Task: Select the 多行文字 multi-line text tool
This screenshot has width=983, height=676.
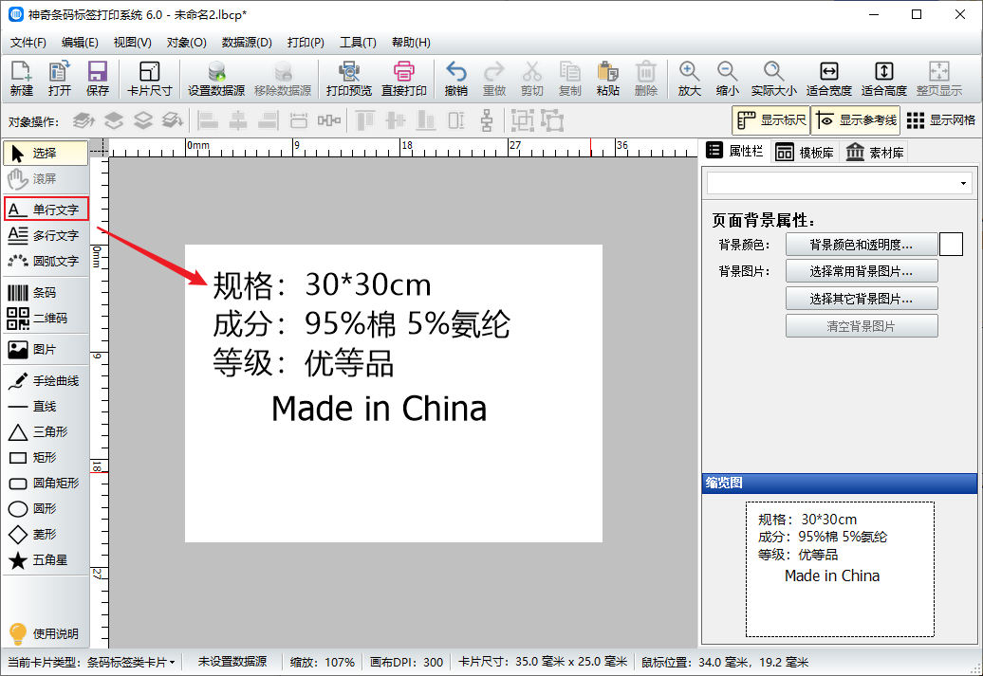Action: tap(46, 235)
